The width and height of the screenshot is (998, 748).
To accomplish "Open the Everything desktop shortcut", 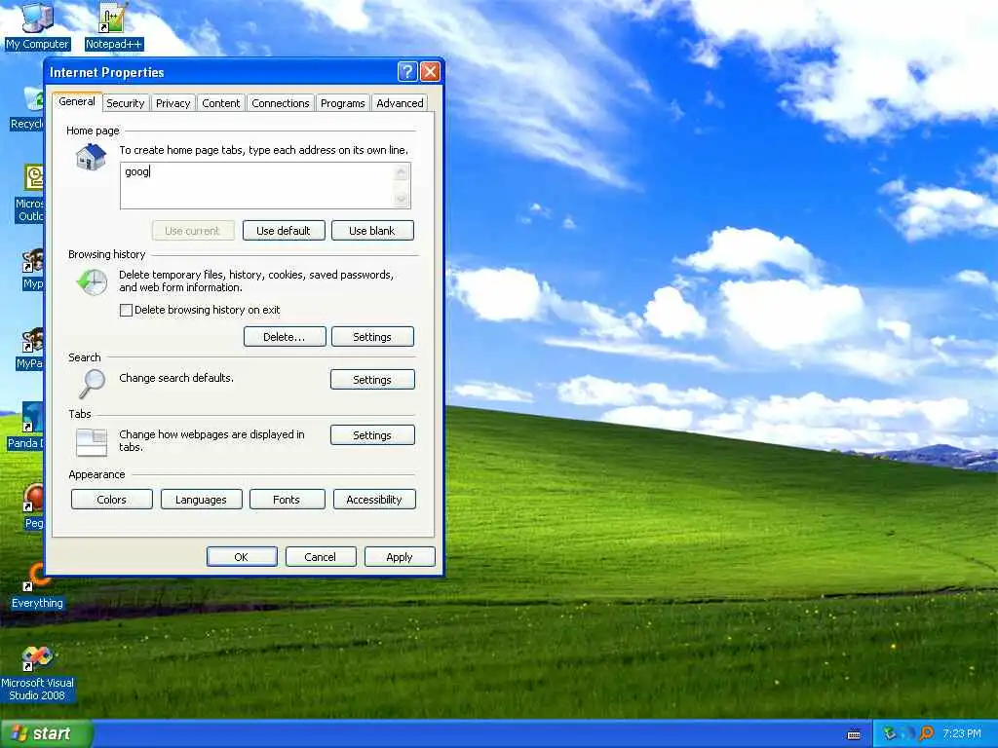I will click(37, 586).
